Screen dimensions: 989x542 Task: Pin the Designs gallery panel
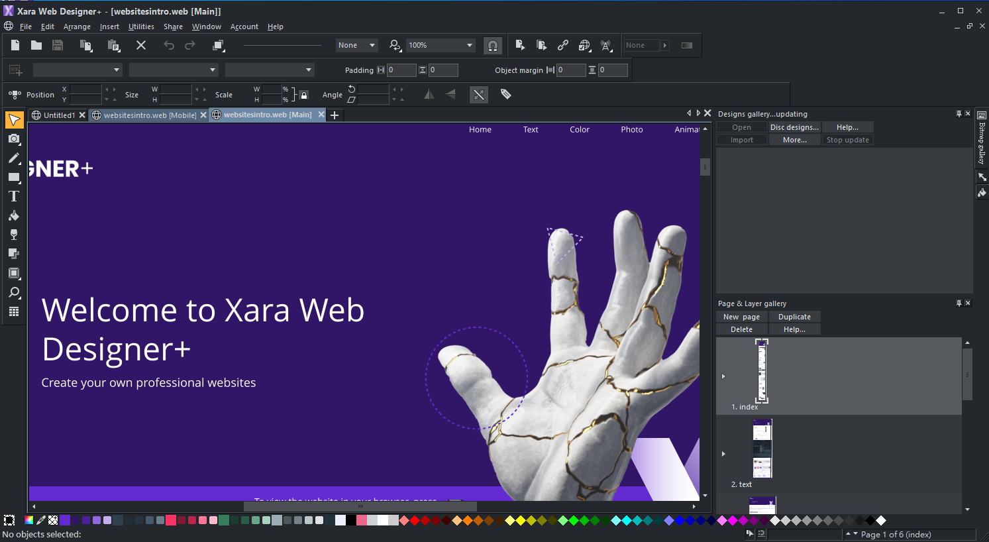[959, 114]
